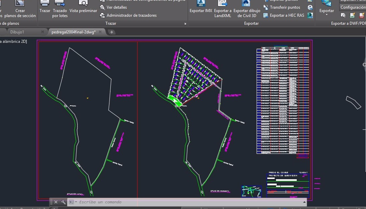Close the Dibujo1 tab
The height and width of the screenshot is (209, 366).
42,32
